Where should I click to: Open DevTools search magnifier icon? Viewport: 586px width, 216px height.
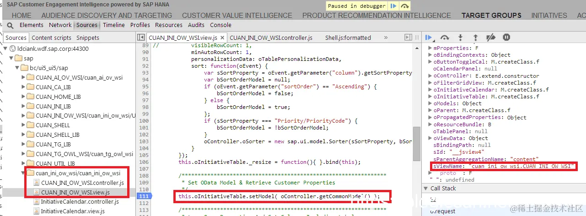(10, 25)
